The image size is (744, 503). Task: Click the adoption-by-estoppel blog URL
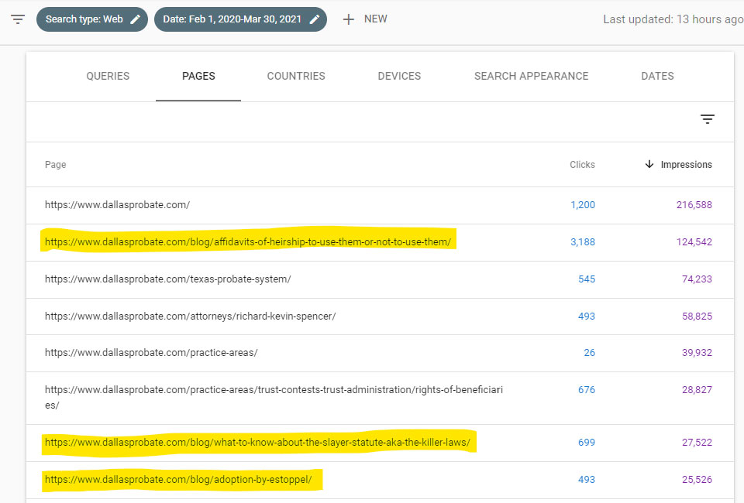[178, 480]
